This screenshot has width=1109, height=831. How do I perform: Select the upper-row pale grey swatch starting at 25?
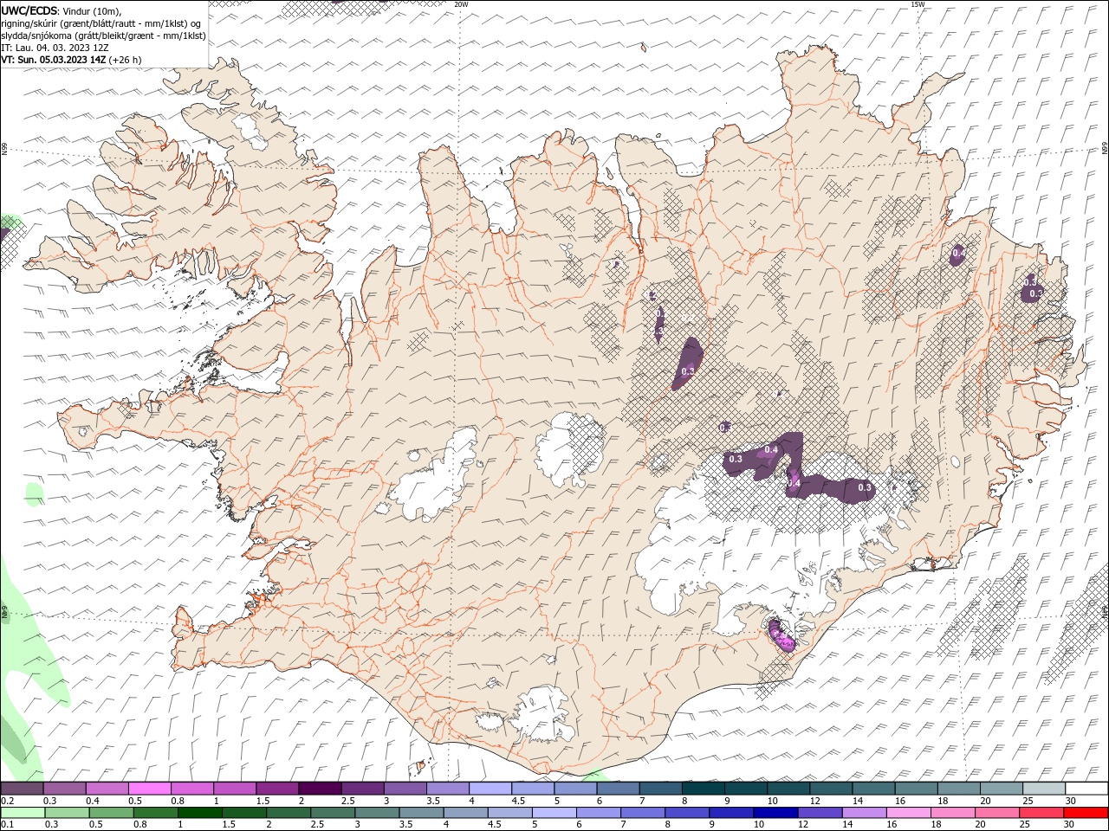coord(1044,789)
